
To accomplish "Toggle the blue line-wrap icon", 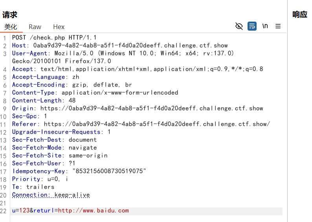I will point(252,26).
